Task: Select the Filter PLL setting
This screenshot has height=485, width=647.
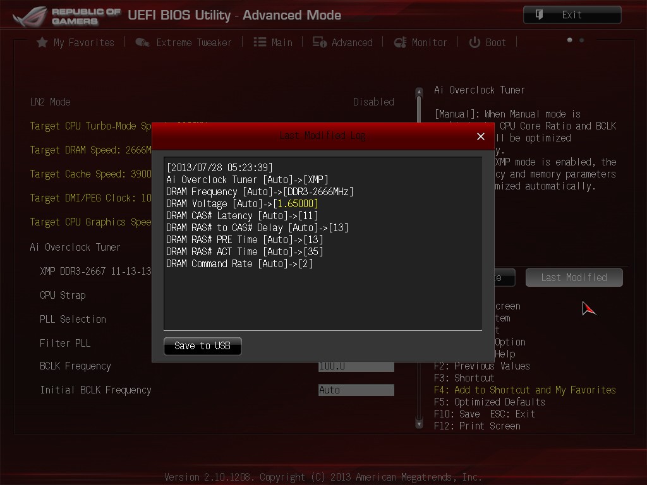Action: [x=65, y=344]
